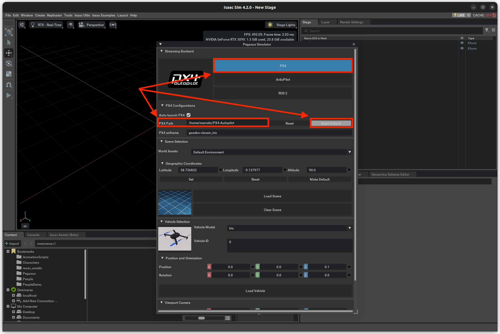Click the Clear Scene button
The width and height of the screenshot is (500, 334).
pyautogui.click(x=272, y=210)
